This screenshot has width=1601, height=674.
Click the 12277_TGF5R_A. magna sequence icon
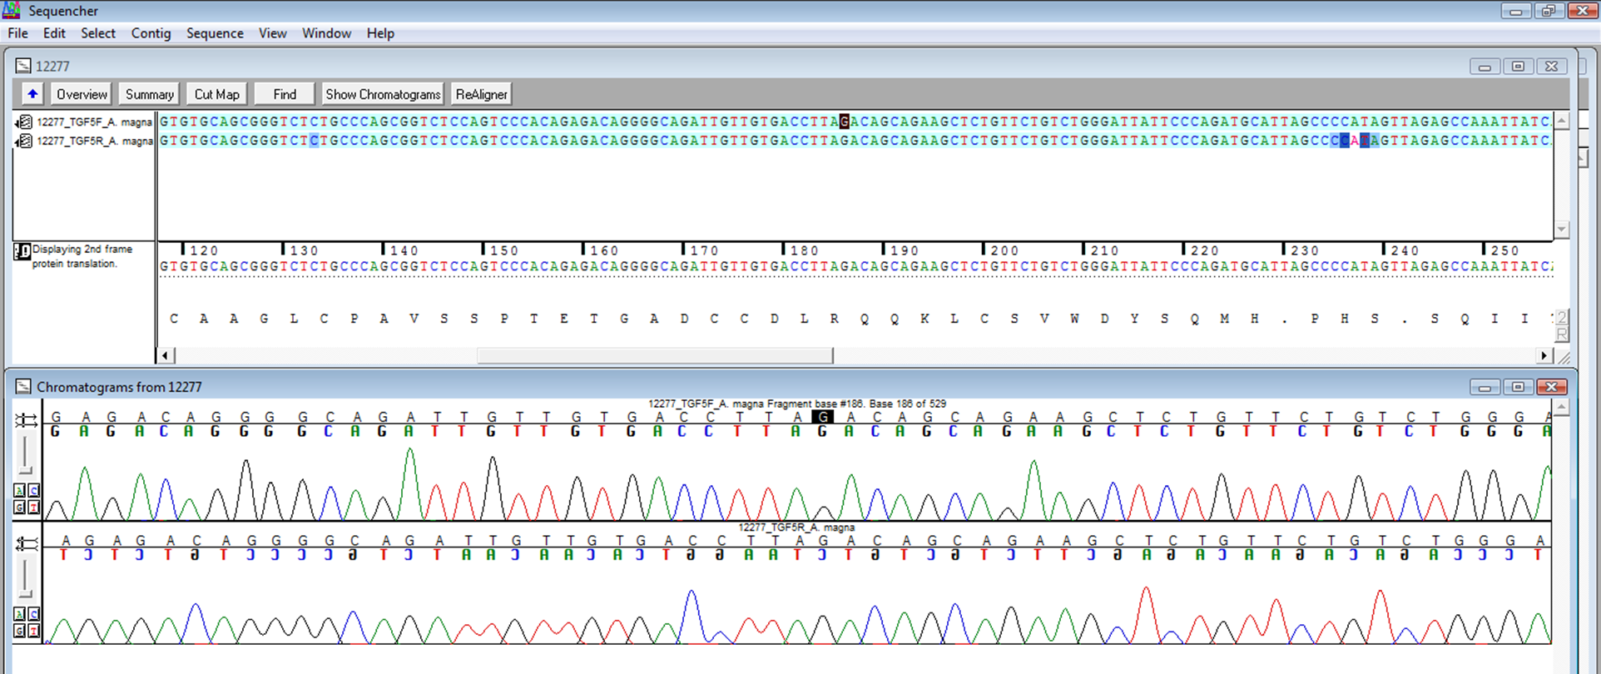coord(25,141)
